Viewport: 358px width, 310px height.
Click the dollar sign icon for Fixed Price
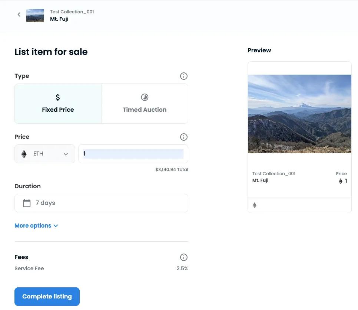(x=58, y=97)
